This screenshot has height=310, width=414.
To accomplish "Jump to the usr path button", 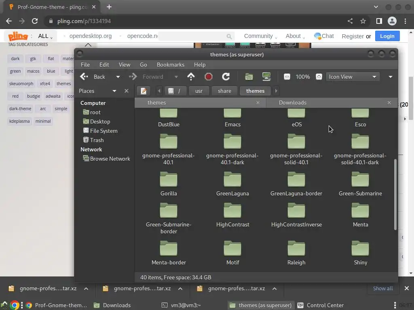I will click(x=199, y=91).
